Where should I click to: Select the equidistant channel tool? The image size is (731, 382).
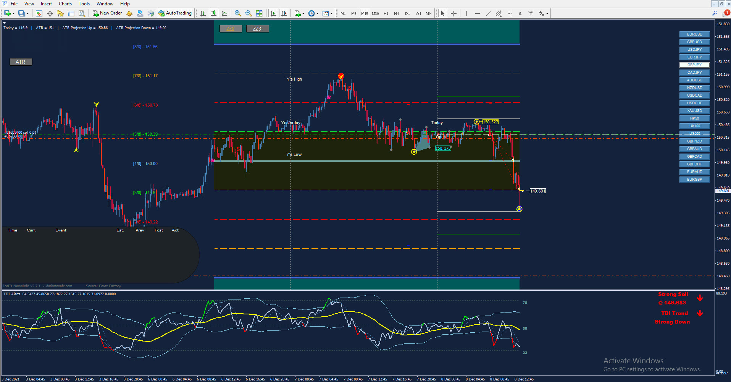[x=499, y=13]
